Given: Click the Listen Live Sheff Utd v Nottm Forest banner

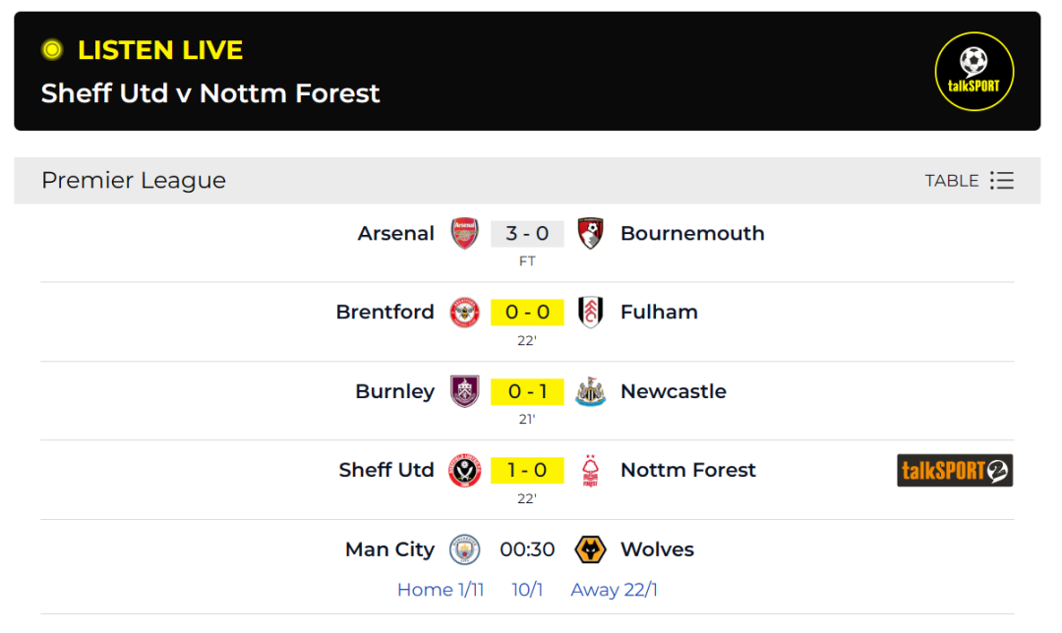Looking at the screenshot, I should [210, 73].
